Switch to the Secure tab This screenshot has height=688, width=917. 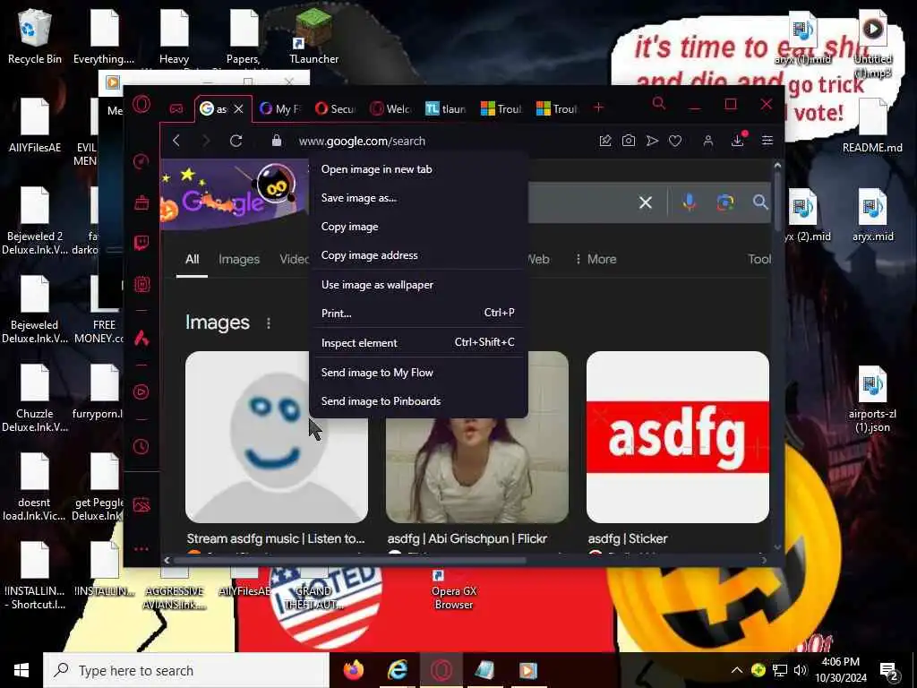[336, 108]
